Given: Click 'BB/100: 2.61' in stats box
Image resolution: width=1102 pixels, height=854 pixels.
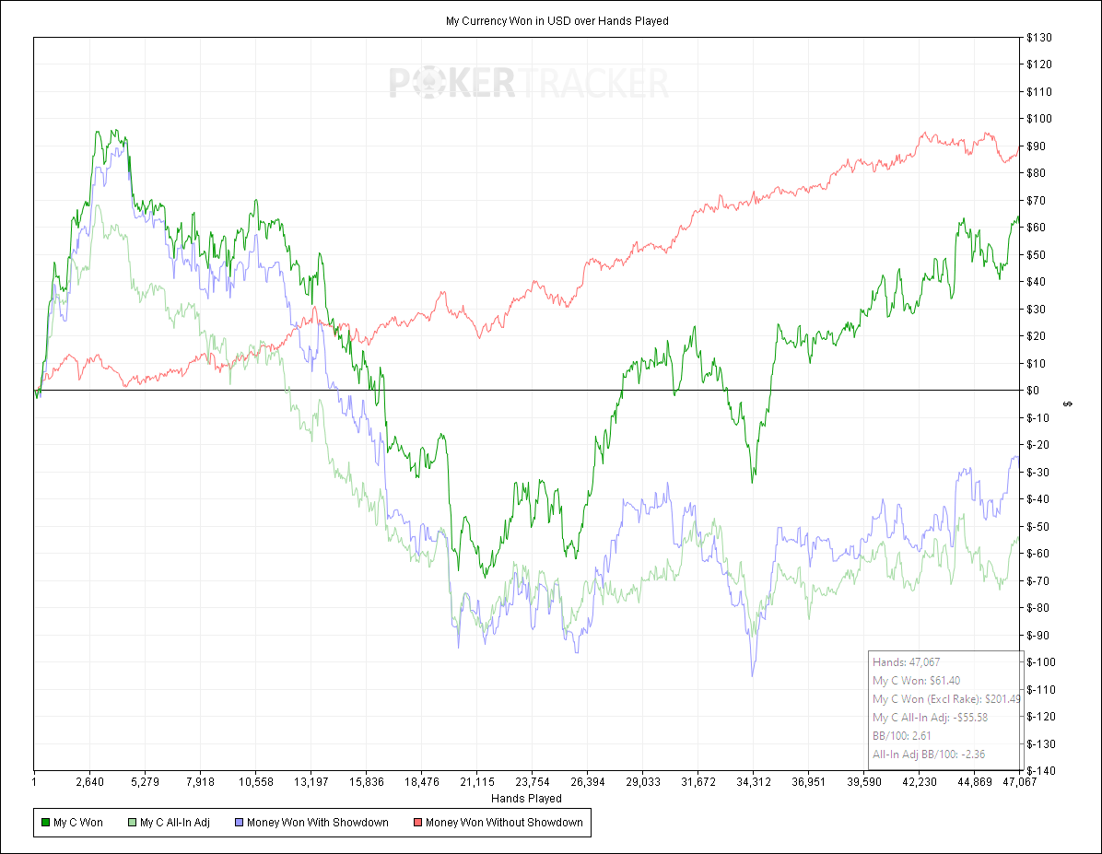Looking at the screenshot, I should (902, 736).
